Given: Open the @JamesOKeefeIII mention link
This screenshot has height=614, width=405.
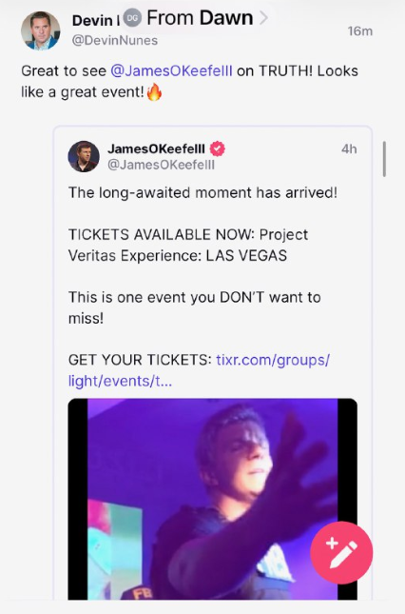Looking at the screenshot, I should point(172,70).
